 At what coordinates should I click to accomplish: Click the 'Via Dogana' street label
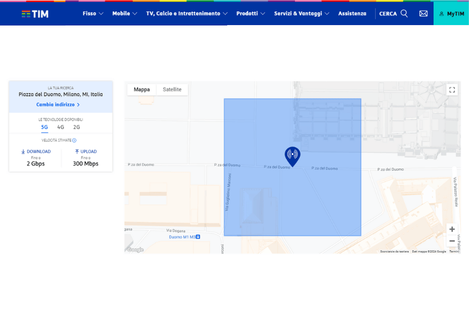pyautogui.click(x=176, y=231)
